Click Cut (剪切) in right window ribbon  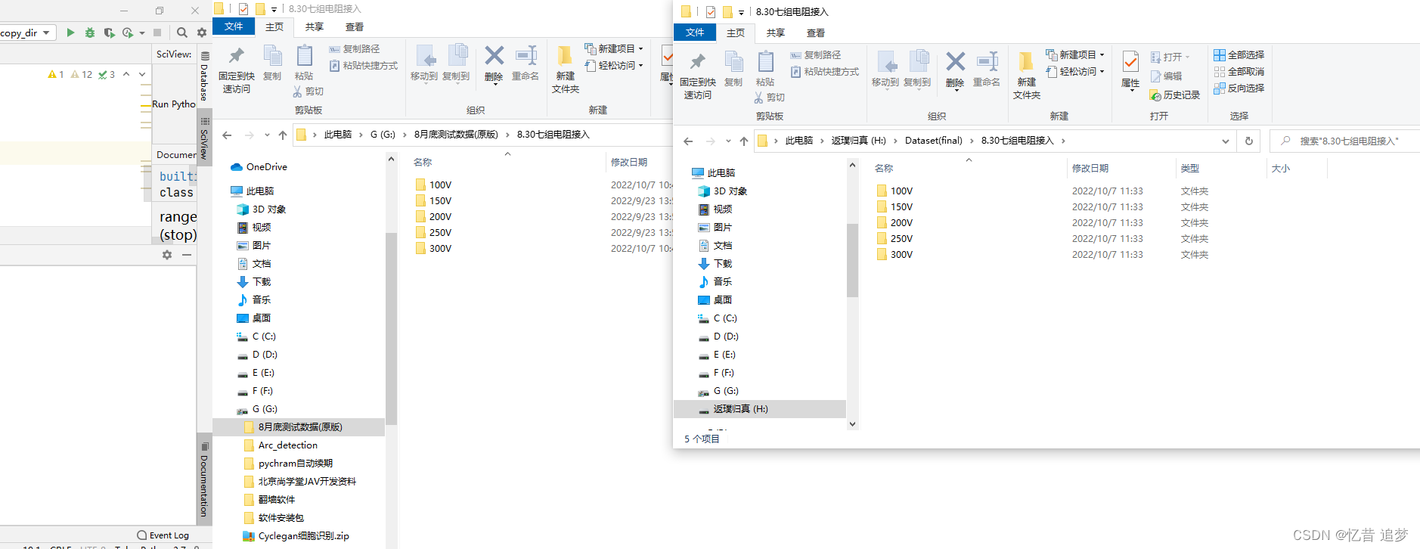tap(769, 98)
